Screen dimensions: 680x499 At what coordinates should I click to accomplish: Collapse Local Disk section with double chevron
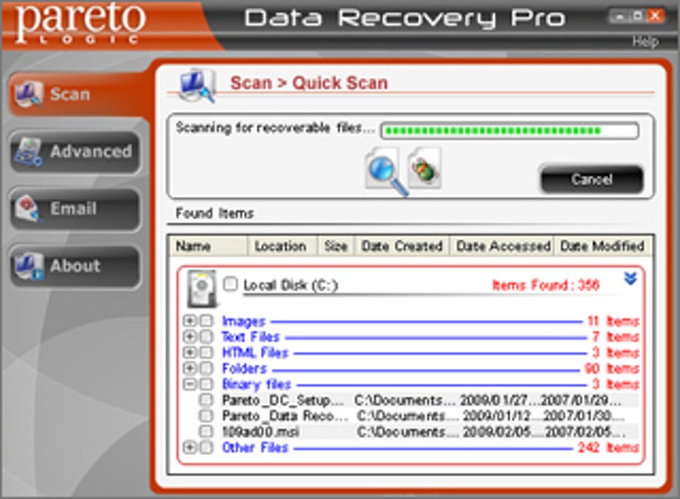coord(630,278)
